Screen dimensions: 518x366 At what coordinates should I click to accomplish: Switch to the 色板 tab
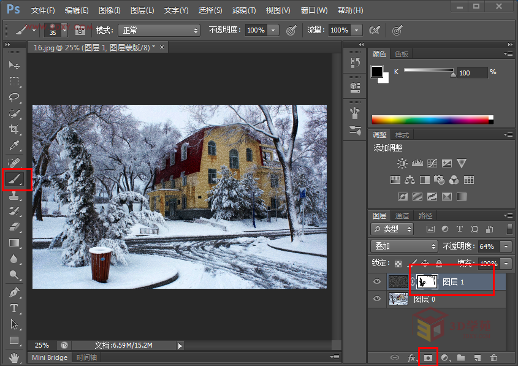pyautogui.click(x=402, y=54)
